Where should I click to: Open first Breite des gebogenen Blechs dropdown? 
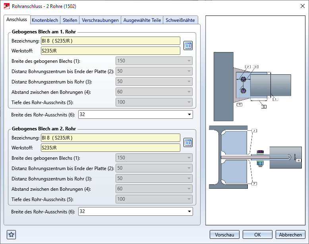tap(188, 61)
